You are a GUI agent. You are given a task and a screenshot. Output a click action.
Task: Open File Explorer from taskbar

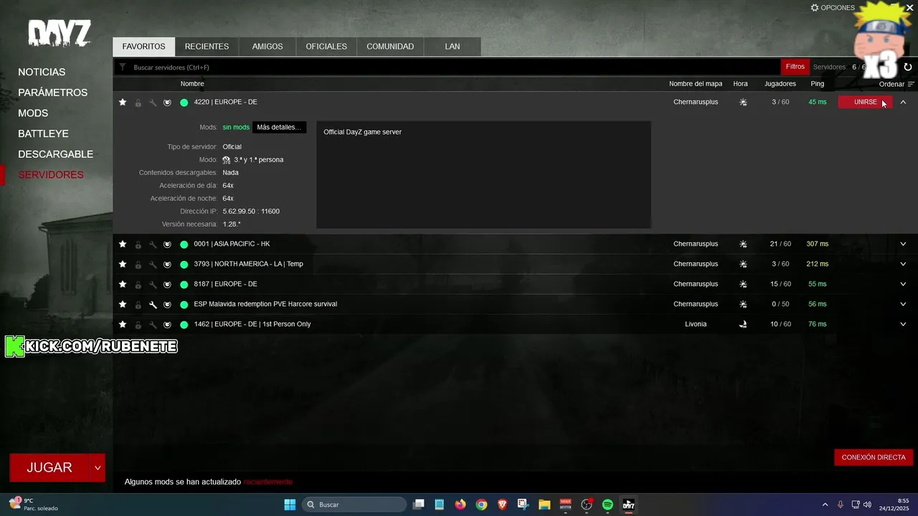pos(544,505)
